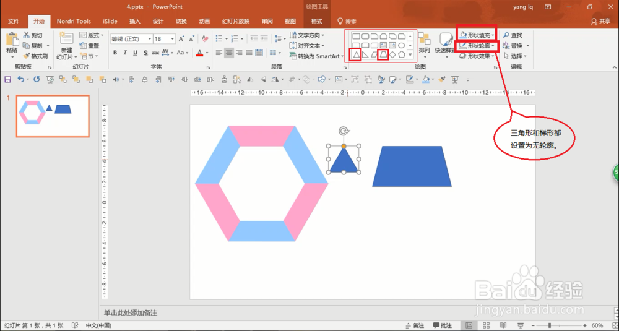Decrease list indent level

point(254,38)
